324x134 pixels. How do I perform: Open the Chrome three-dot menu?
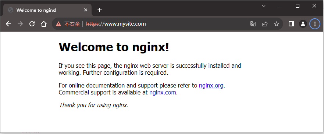315,24
